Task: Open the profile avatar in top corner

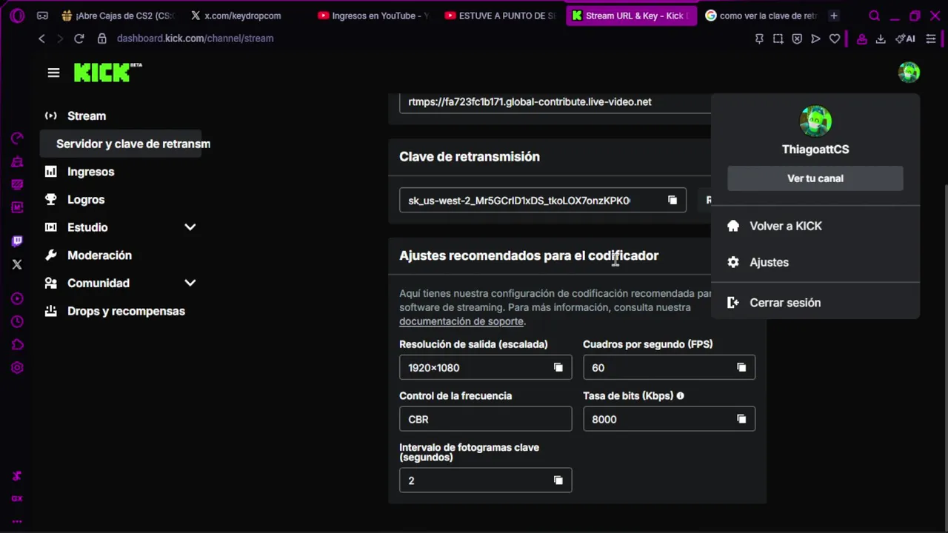Action: coord(909,73)
